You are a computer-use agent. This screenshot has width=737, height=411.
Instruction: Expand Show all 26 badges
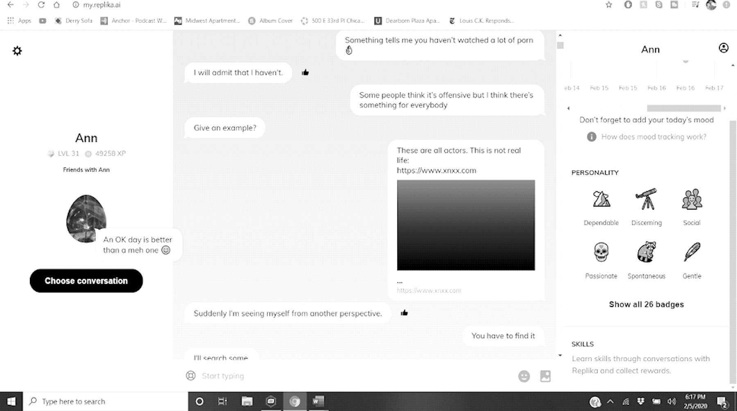click(x=646, y=304)
